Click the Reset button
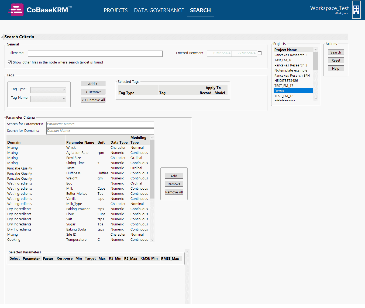 coord(336,60)
